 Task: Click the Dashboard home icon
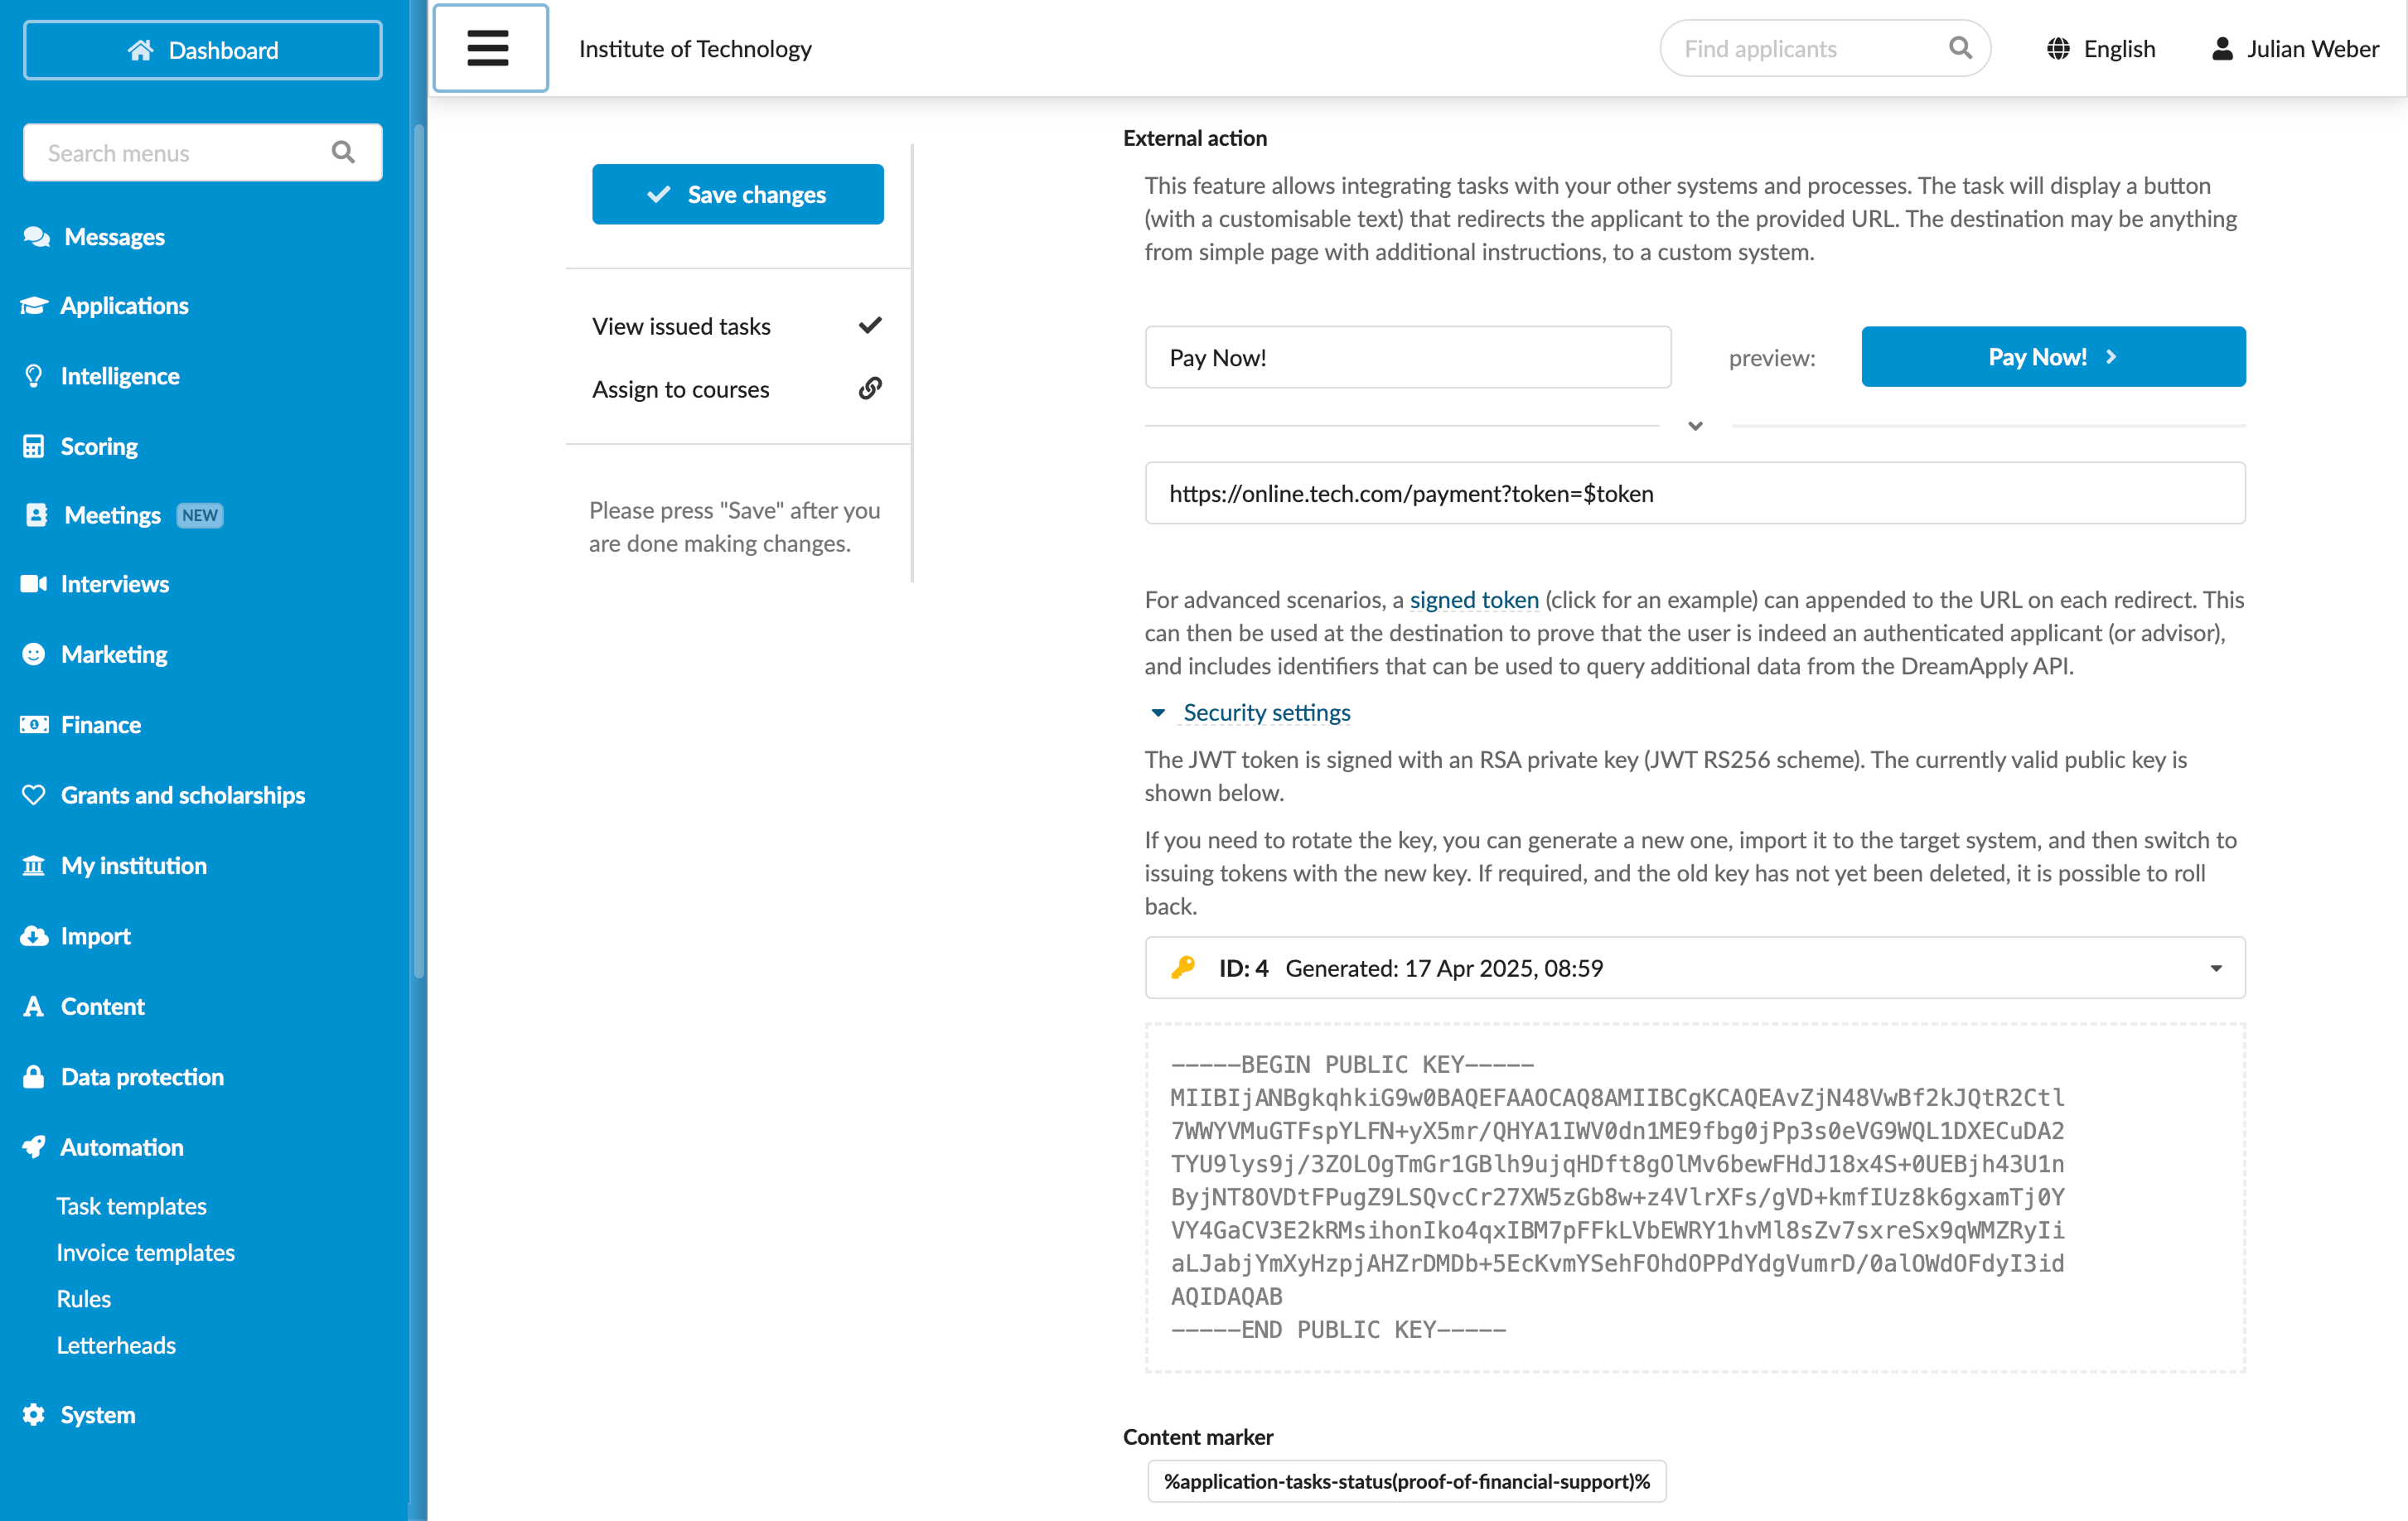(141, 50)
